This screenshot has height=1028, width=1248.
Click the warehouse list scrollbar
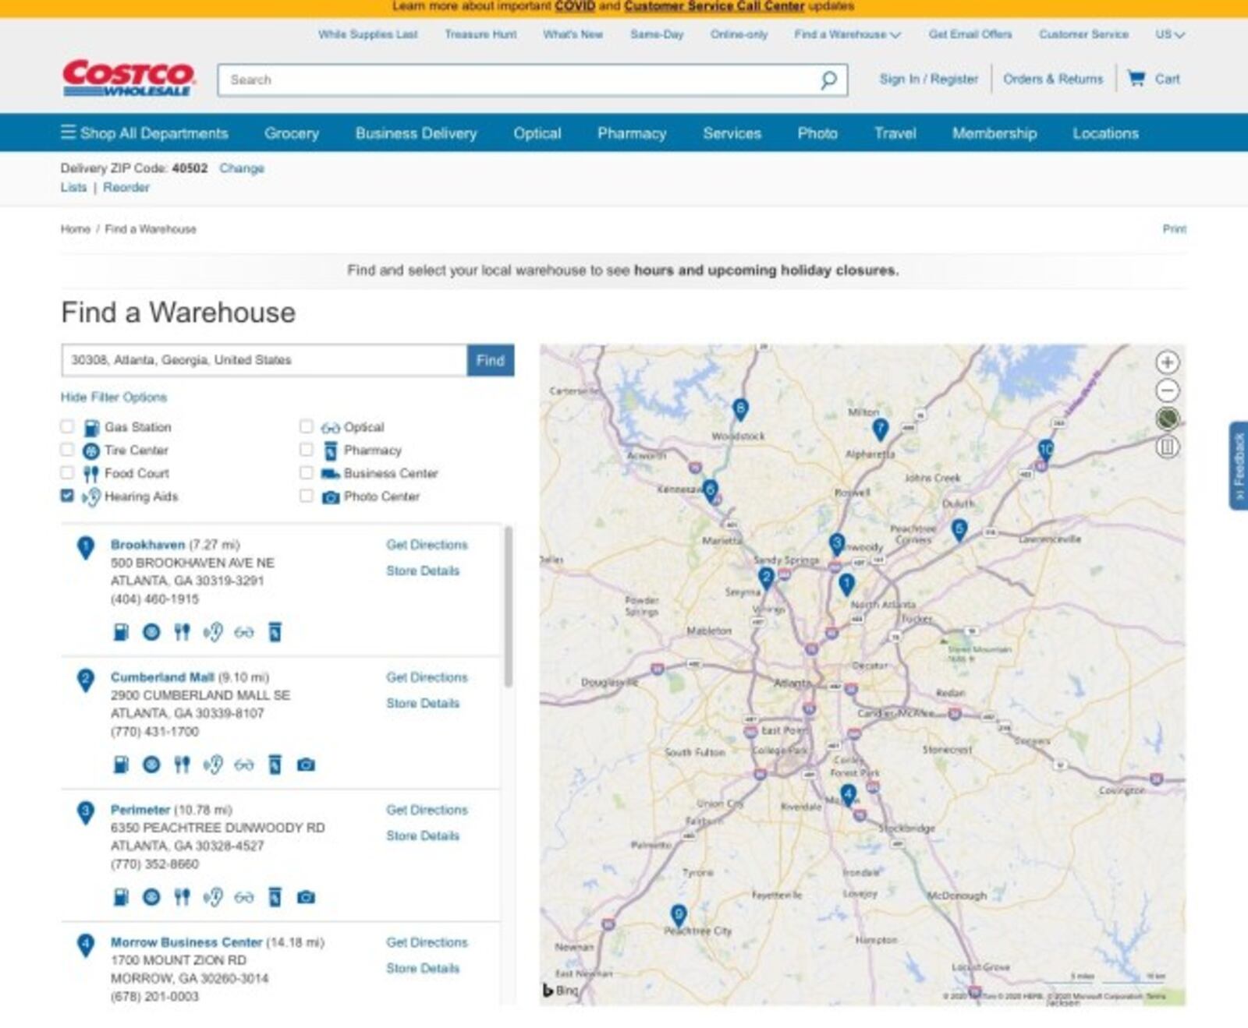tap(509, 606)
